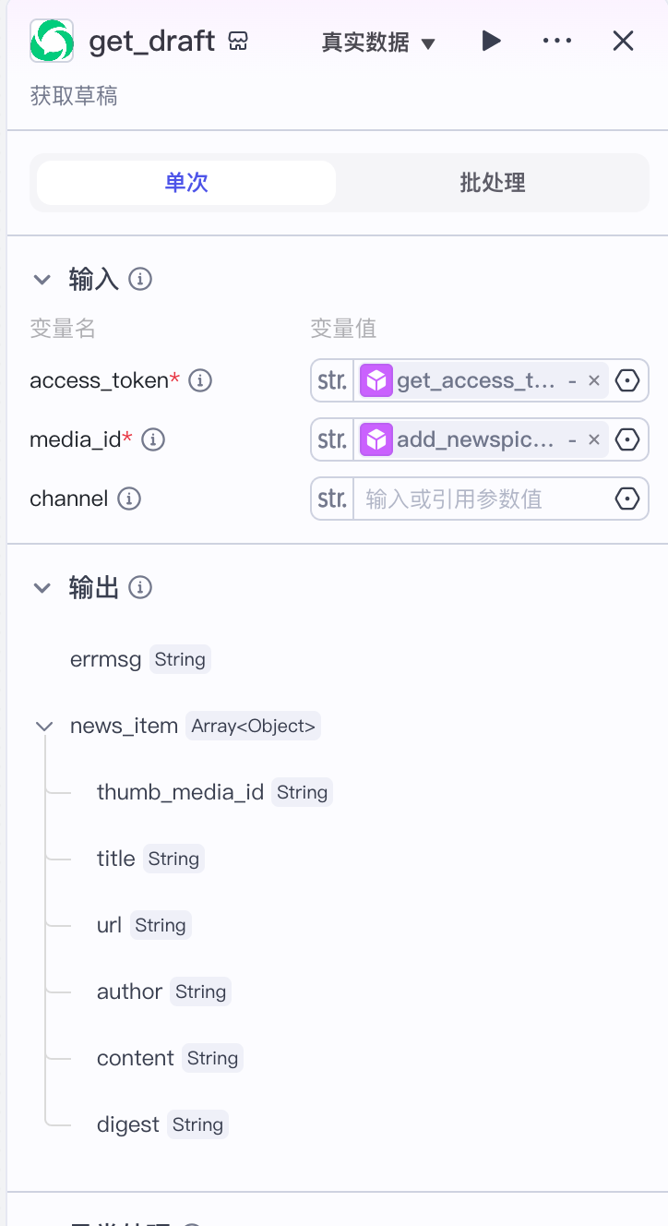This screenshot has height=1226, width=668.
Task: Click the info icon next to 输入 header
Action: point(140,278)
